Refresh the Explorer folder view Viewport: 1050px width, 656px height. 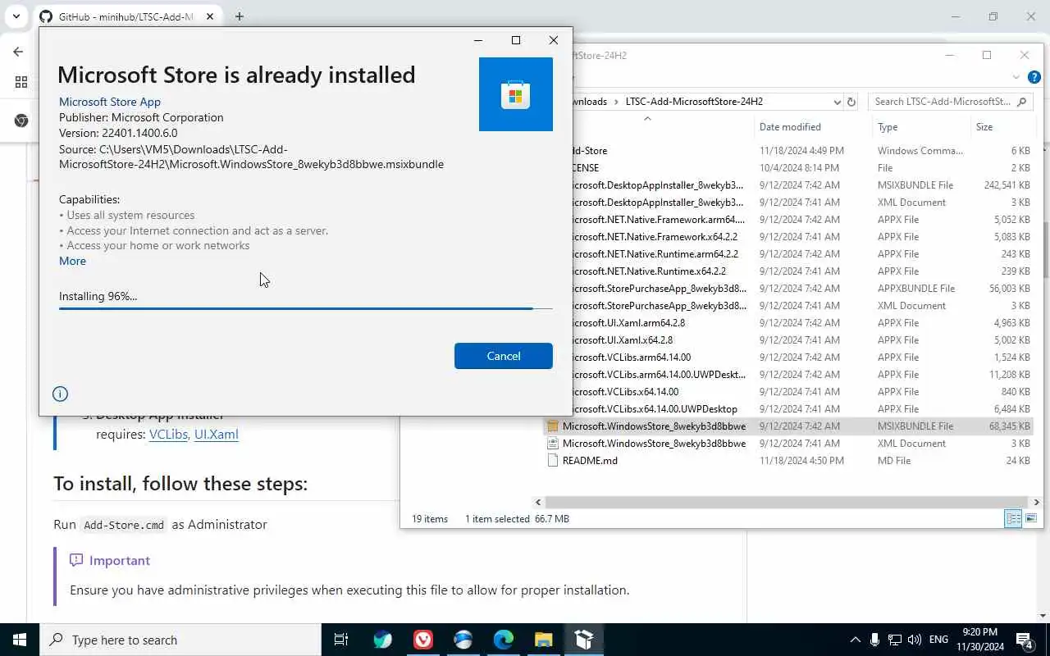point(851,102)
